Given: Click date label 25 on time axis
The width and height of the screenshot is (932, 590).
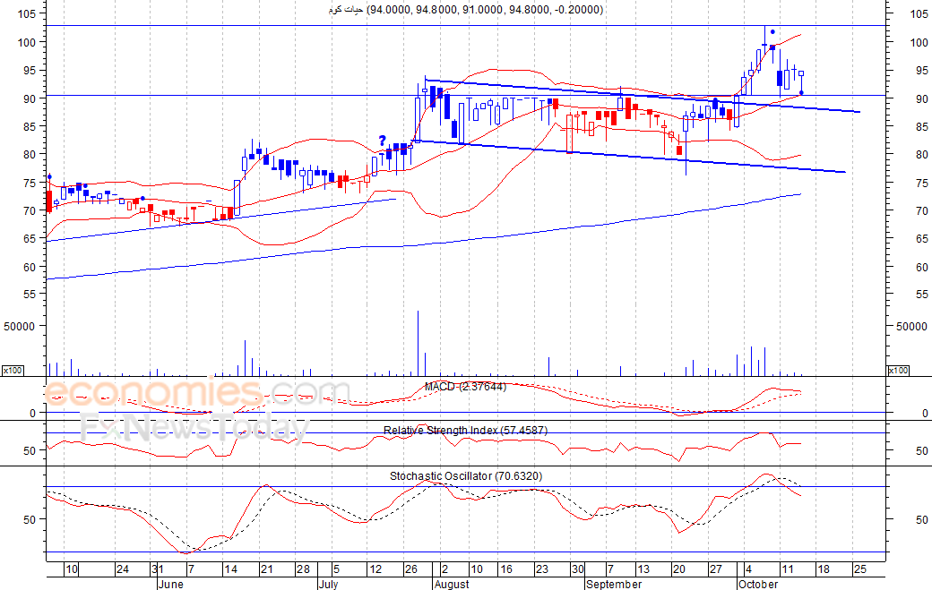Looking at the screenshot, I should click(860, 569).
